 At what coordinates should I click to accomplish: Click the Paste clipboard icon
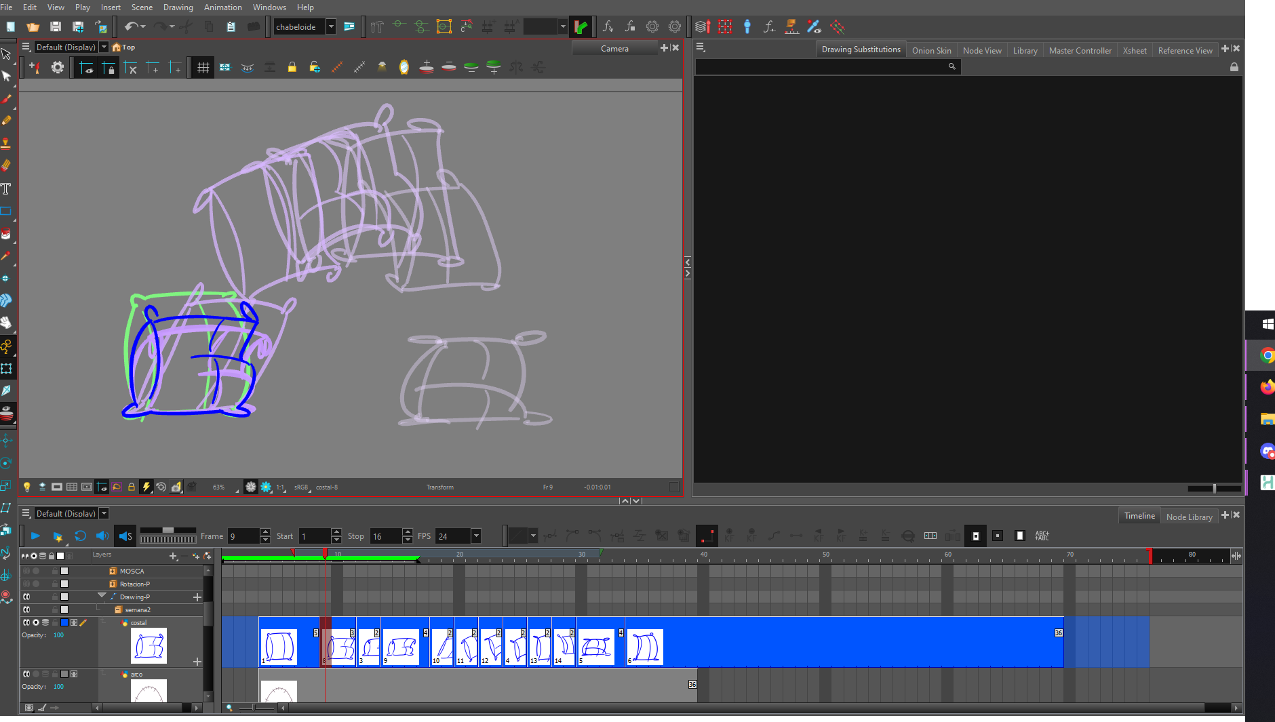click(231, 27)
